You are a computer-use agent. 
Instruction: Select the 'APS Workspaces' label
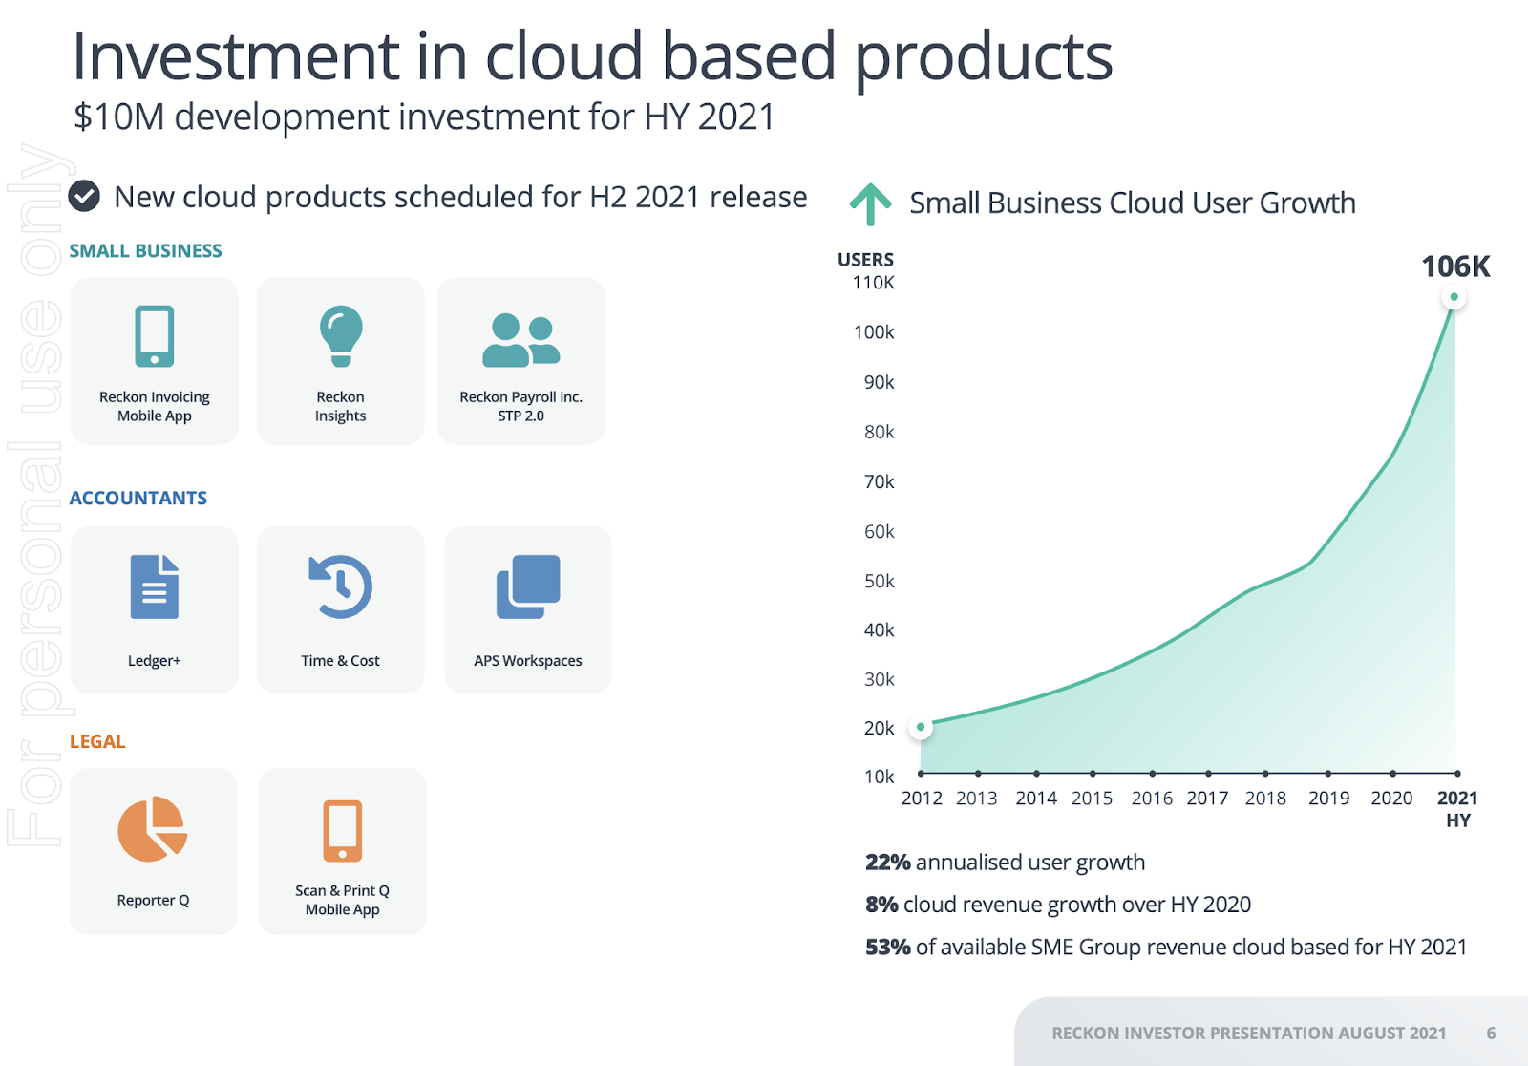(528, 660)
